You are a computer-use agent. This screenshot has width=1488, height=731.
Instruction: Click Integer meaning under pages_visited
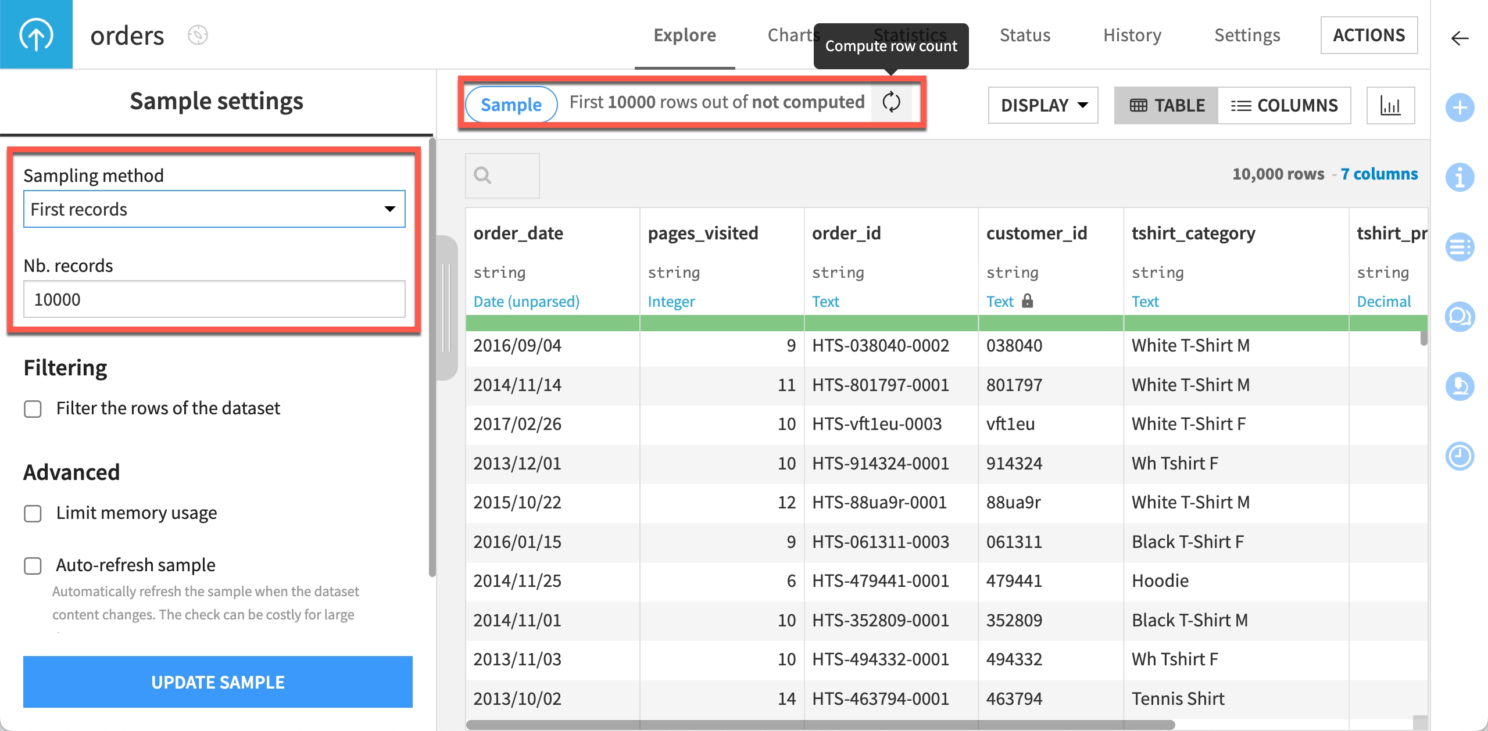(x=671, y=301)
